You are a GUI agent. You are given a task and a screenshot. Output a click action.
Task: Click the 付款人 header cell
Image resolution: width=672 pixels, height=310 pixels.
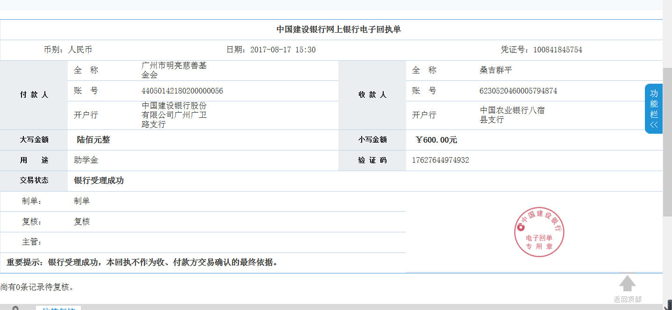[34, 95]
